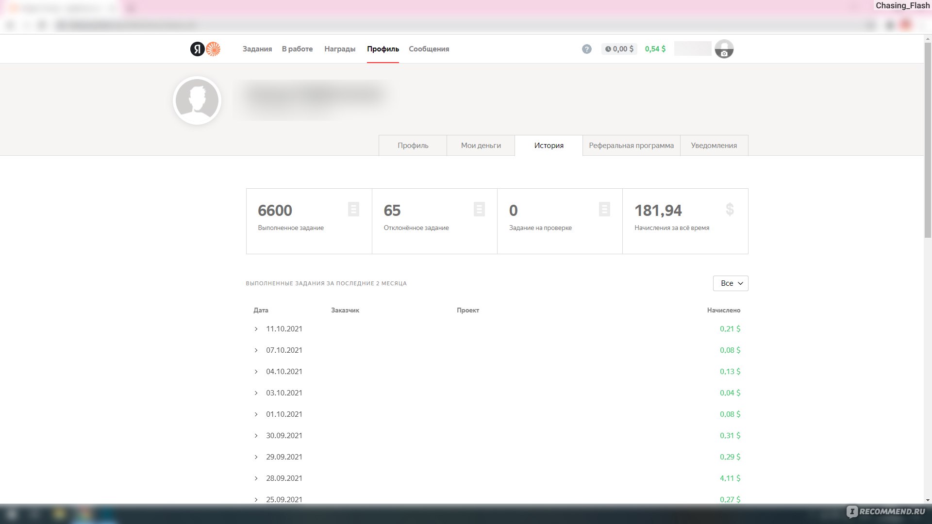This screenshot has width=932, height=524.
Task: Click the 4,11 $ amount
Action: coord(730,478)
